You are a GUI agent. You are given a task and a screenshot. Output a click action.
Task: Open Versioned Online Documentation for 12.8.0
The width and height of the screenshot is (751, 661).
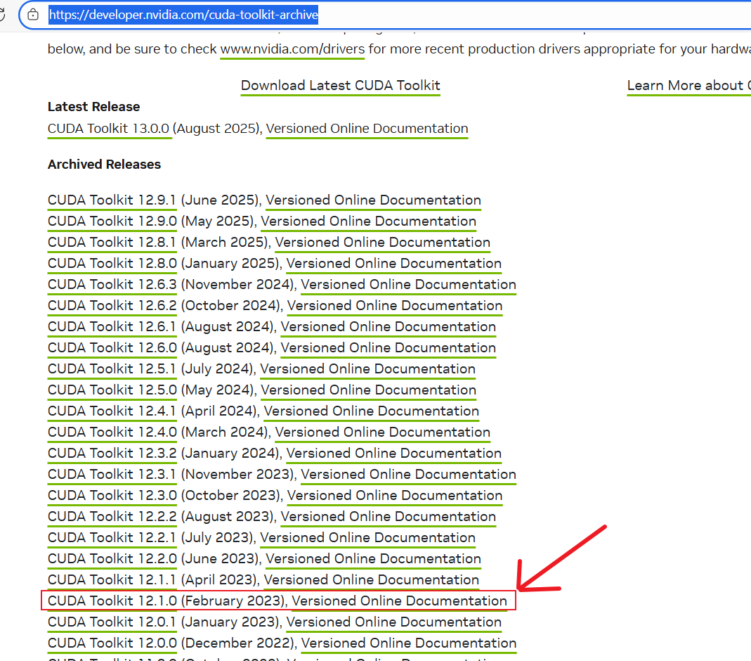tap(393, 263)
